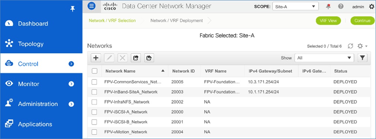The image size is (376, 139).
Task: Go to Network / VRF Selection step
Action: click(x=112, y=20)
